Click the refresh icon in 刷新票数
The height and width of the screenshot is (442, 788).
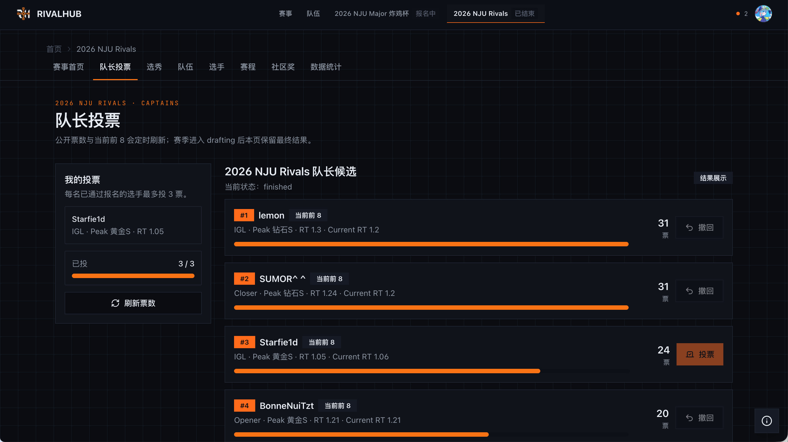coord(115,303)
